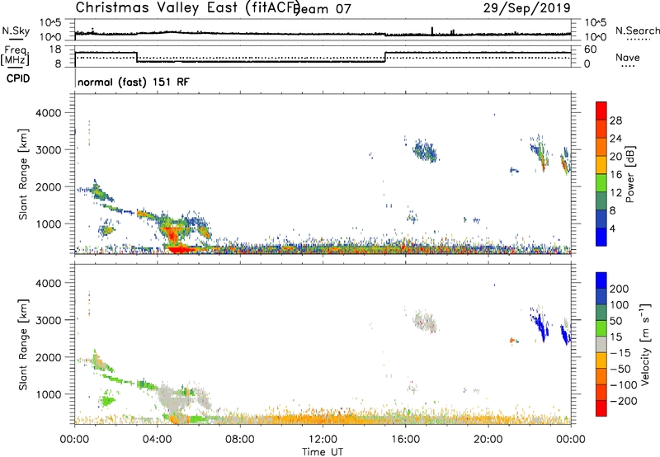Click the '18' tick on frequency axis

tap(56, 49)
